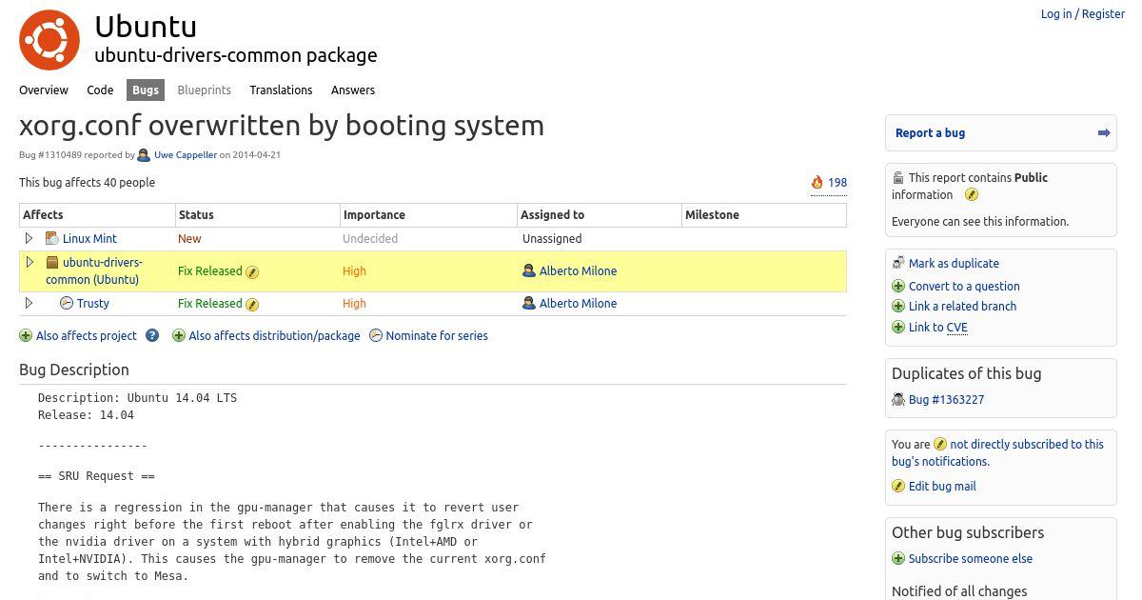This screenshot has height=600, width=1142.
Task: Open the Overview tab
Action: tap(44, 90)
